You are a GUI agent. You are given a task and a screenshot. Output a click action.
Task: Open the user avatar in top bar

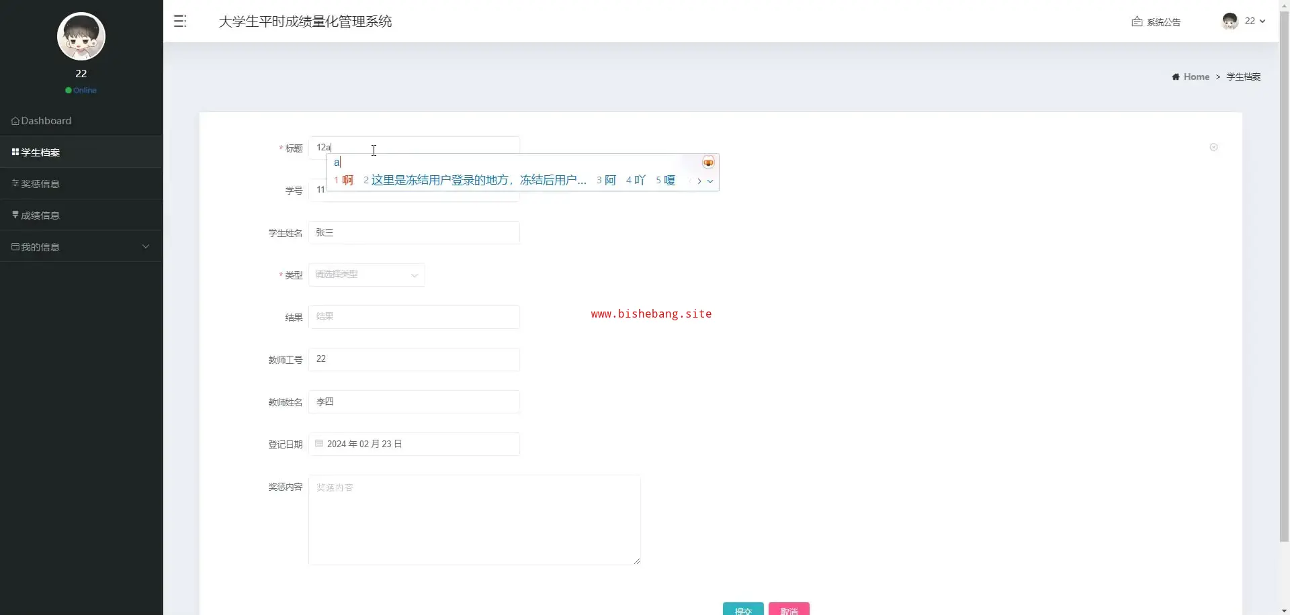(x=1230, y=21)
